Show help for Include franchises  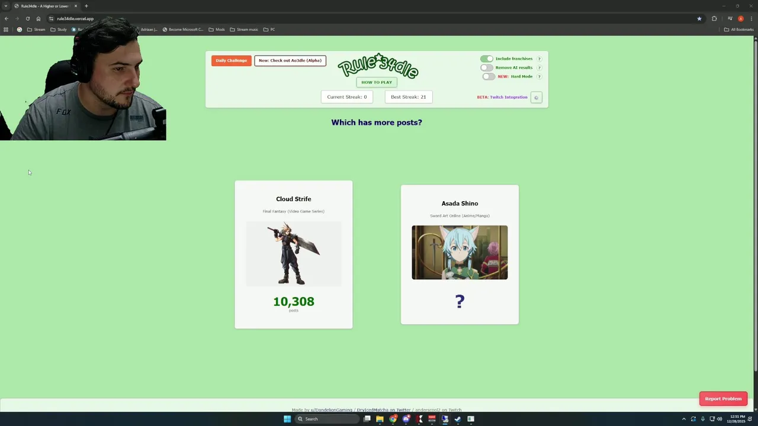(539, 59)
